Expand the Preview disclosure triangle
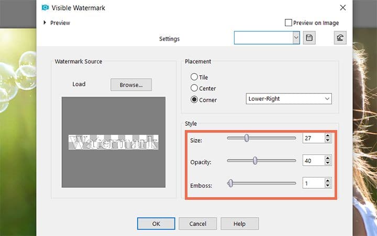377x236 pixels. [x=45, y=23]
